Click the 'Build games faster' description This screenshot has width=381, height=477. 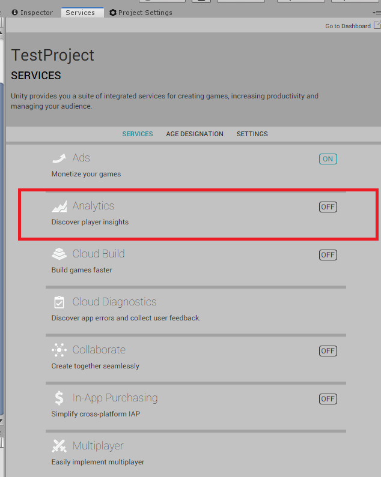coord(82,270)
